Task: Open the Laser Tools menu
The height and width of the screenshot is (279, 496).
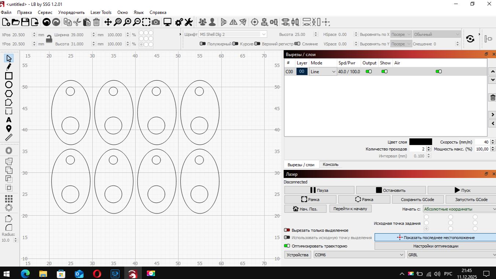Action: 101,12
